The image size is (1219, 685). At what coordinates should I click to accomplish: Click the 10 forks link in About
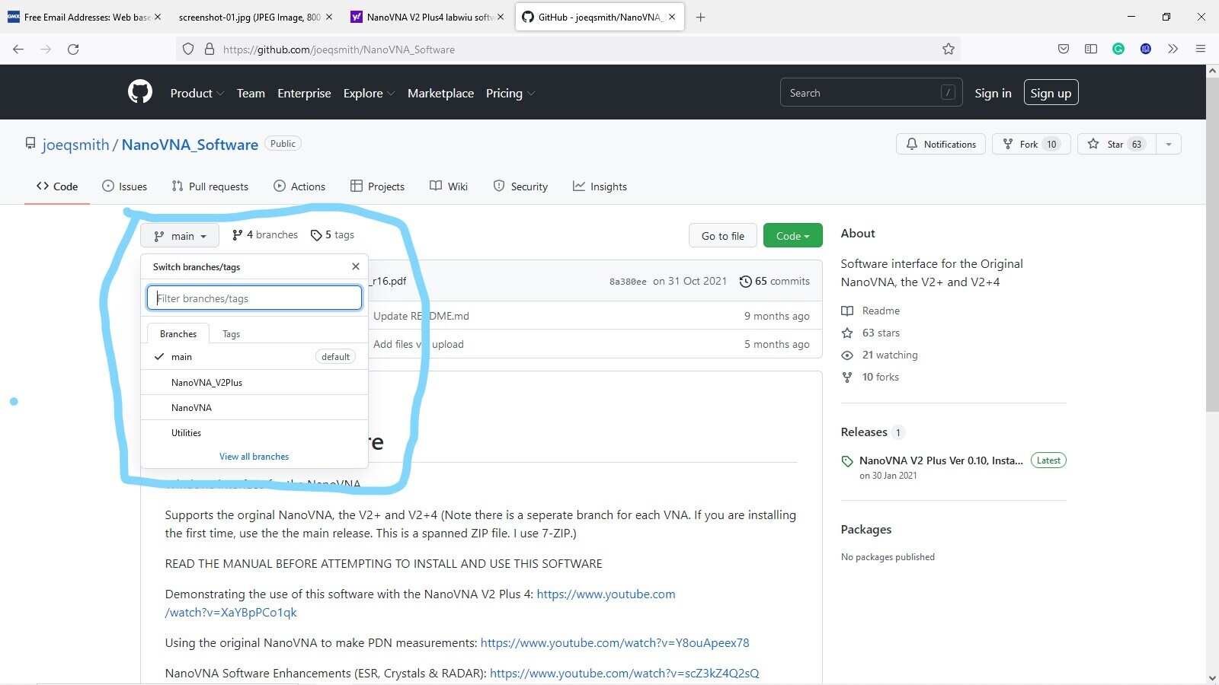871,377
